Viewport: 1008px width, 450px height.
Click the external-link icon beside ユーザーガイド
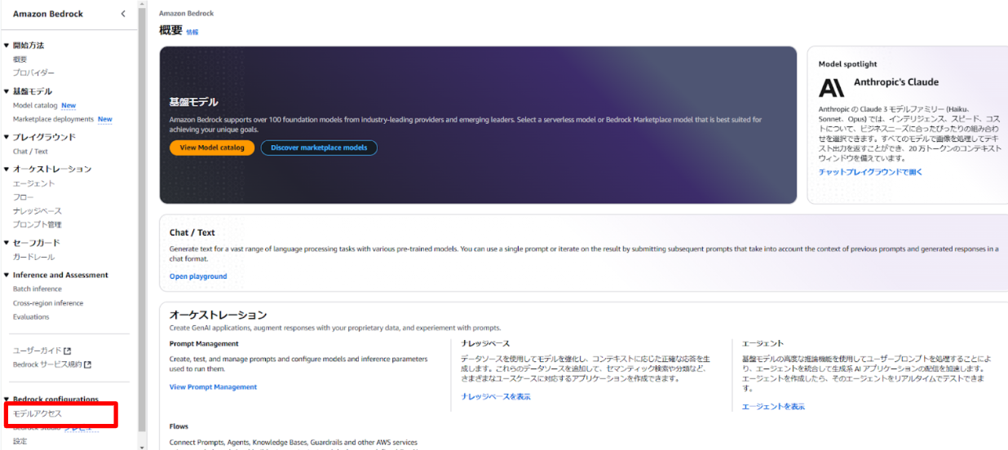coord(68,351)
